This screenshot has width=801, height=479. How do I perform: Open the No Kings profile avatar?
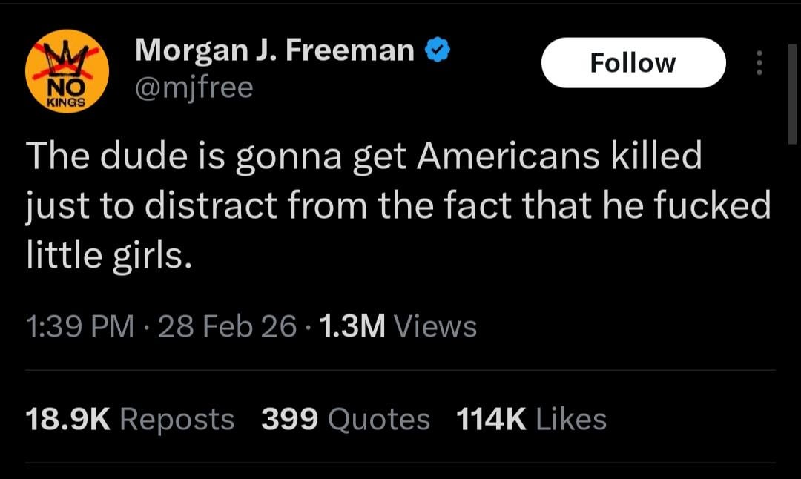(x=67, y=72)
